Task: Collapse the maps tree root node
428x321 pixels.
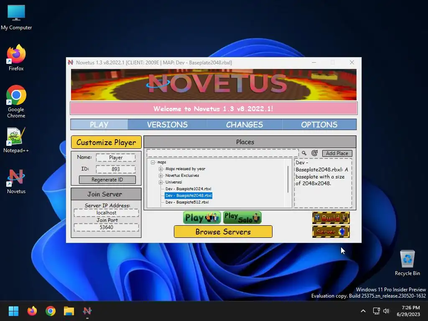Action: 153,162
